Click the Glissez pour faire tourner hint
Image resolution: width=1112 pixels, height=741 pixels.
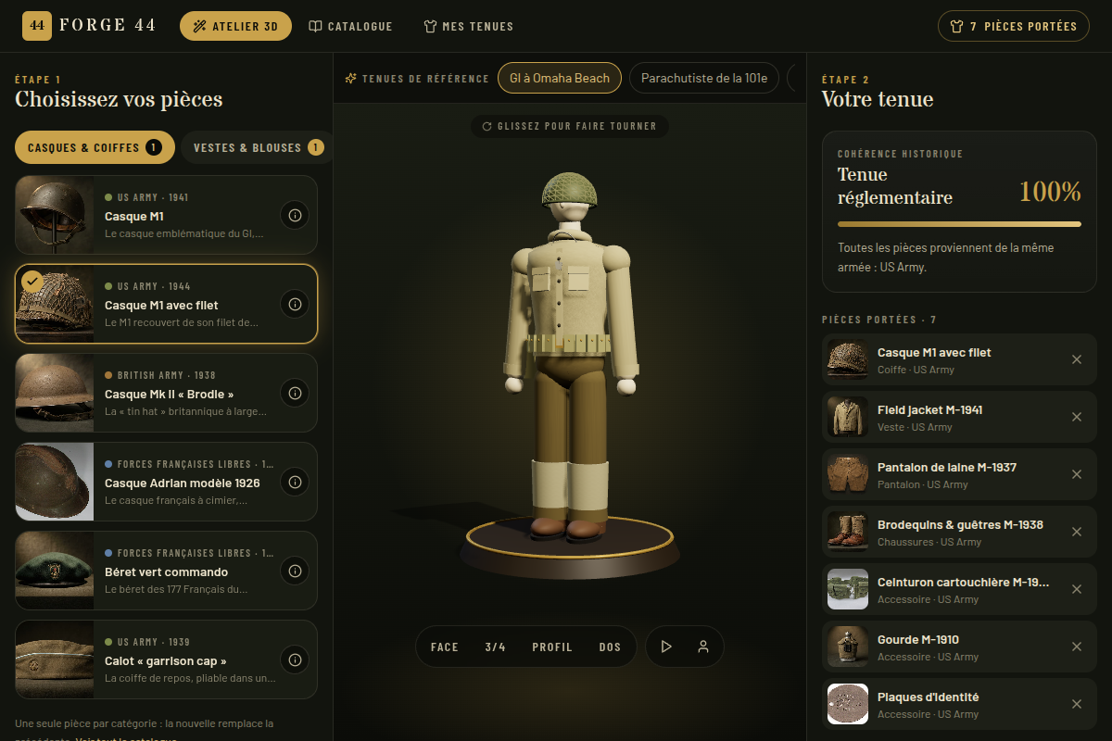click(x=570, y=126)
